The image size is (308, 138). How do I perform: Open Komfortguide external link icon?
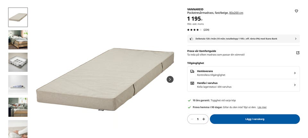pyautogui.click(x=298, y=53)
